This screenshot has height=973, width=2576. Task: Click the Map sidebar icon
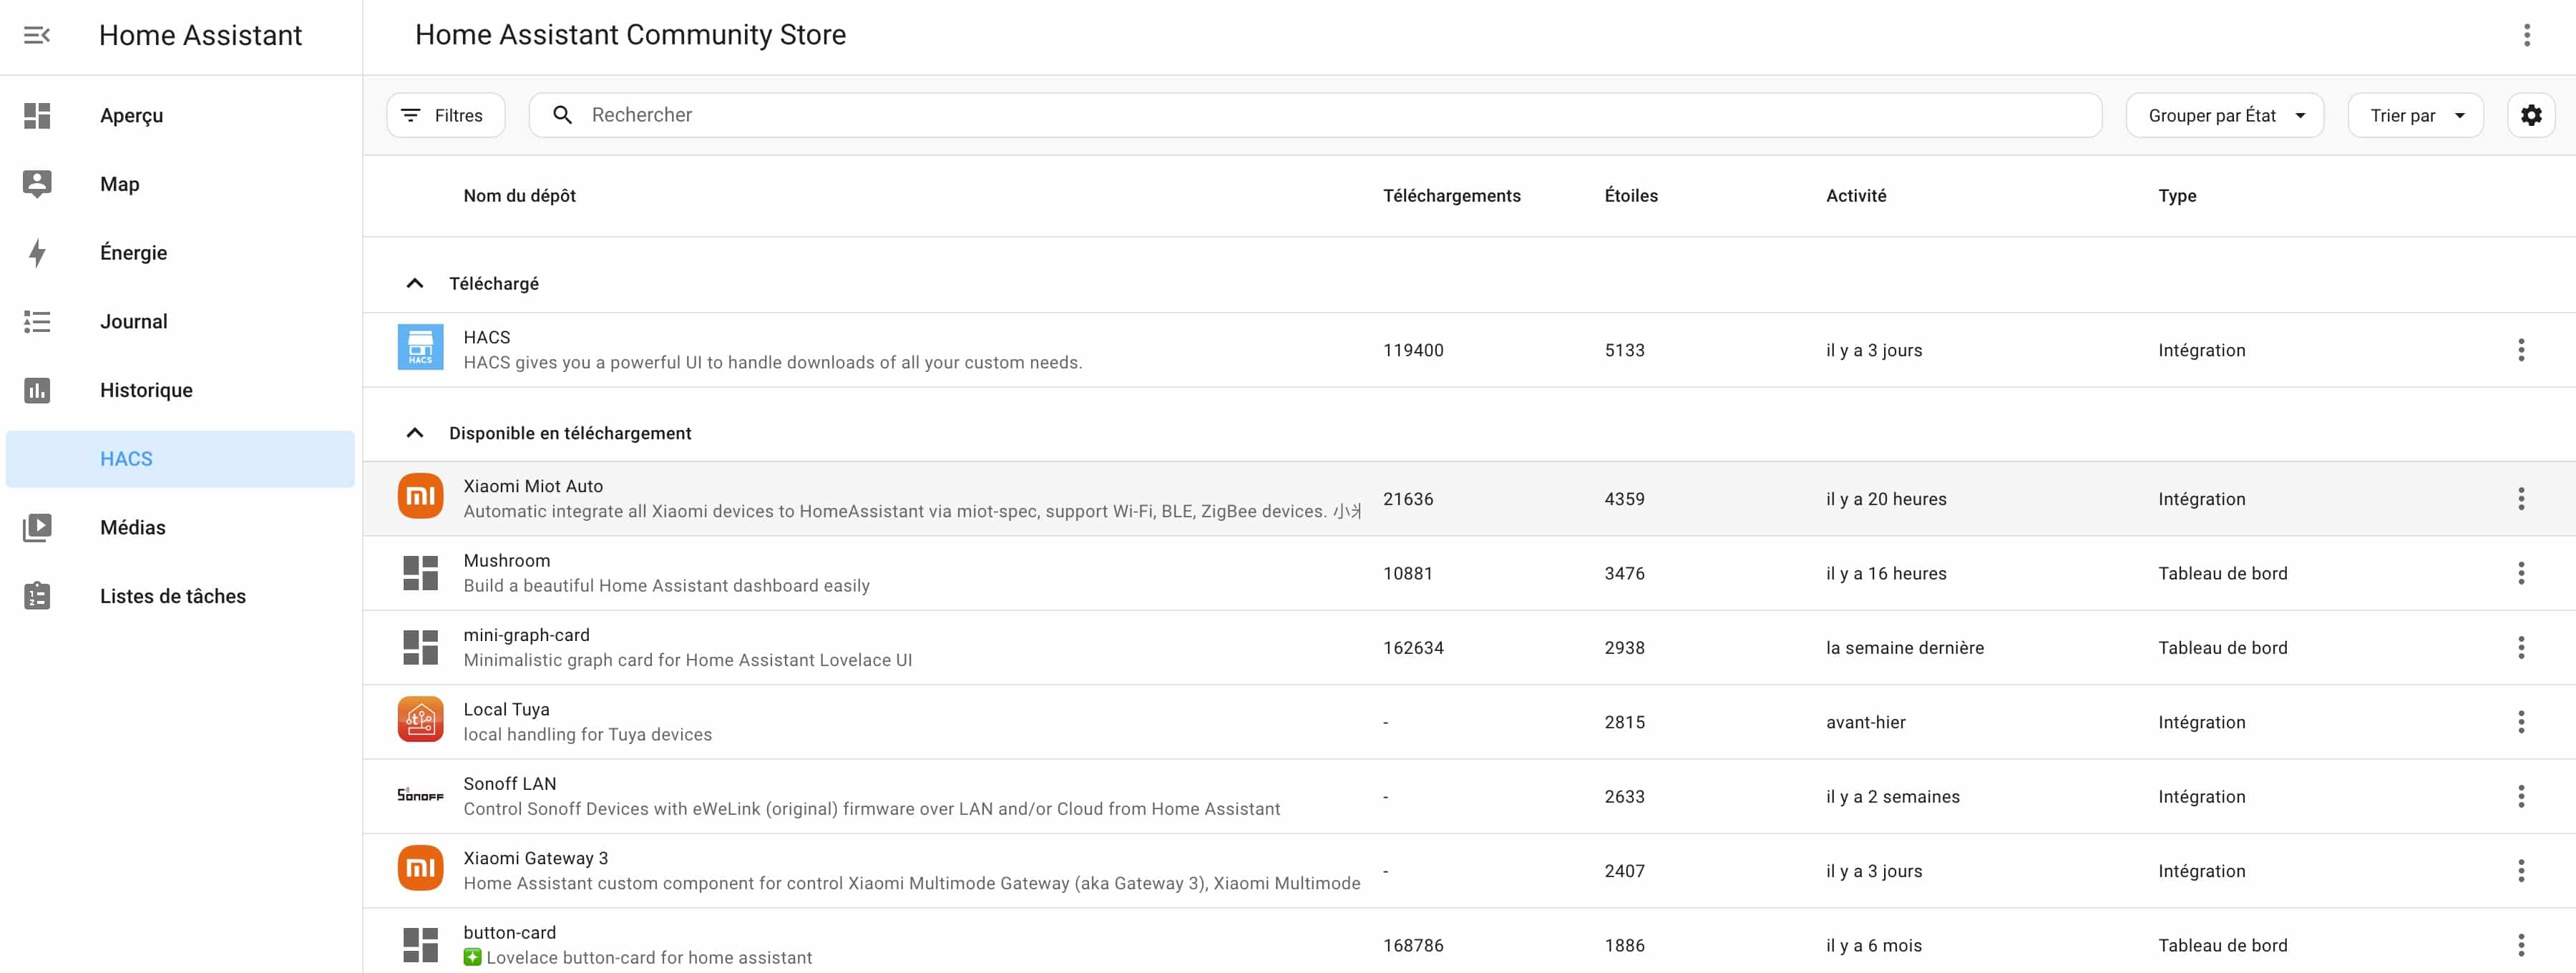(37, 184)
